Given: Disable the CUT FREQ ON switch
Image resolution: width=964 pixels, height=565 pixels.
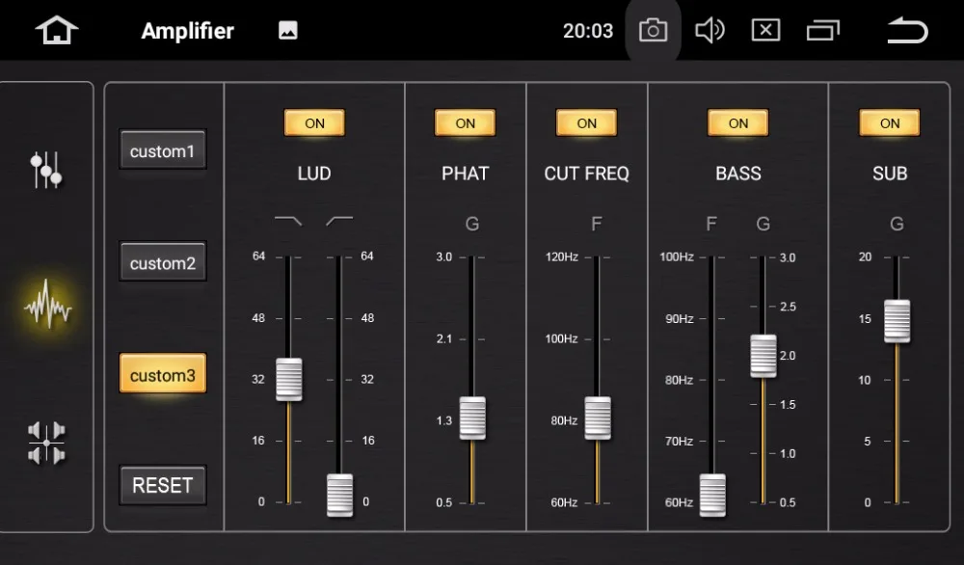Looking at the screenshot, I should [586, 123].
